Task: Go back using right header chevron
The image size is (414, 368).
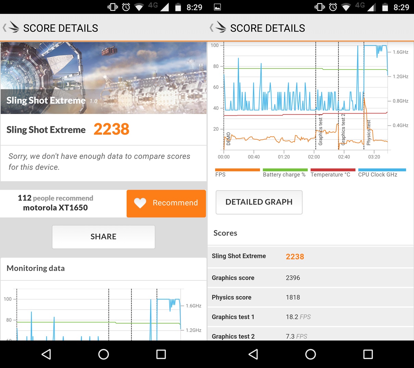Action: click(211, 28)
